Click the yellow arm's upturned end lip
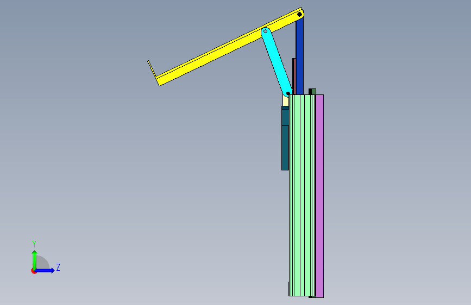This screenshot has height=305, width=471. (152, 68)
